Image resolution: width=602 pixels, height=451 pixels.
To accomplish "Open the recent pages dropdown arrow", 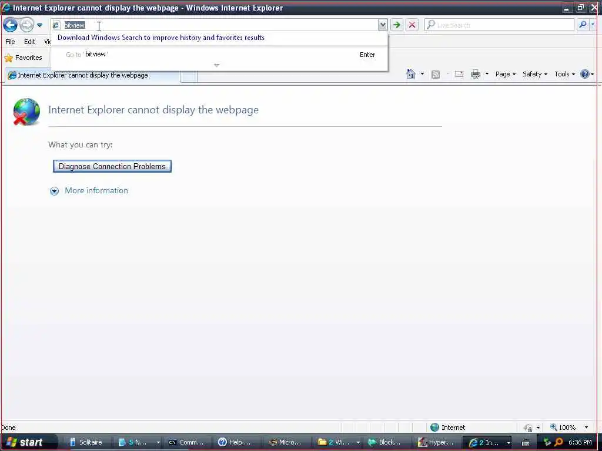I will (x=39, y=25).
